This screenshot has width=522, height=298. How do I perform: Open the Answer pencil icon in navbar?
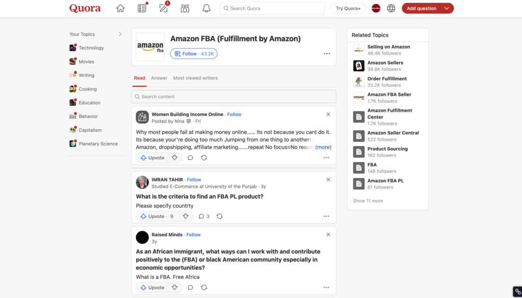pos(164,8)
